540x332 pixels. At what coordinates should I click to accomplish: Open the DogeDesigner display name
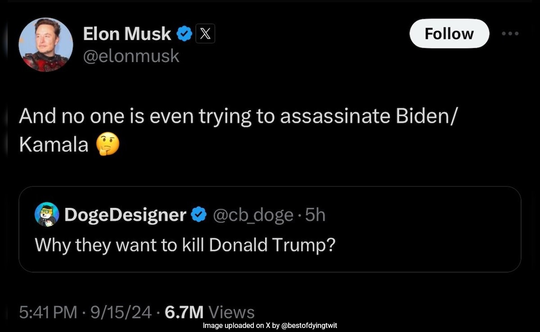[x=125, y=215]
